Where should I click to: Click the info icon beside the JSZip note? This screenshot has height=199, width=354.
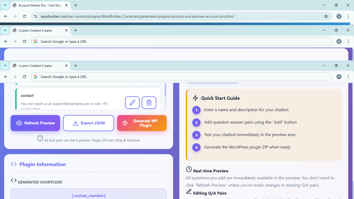click(x=40, y=138)
